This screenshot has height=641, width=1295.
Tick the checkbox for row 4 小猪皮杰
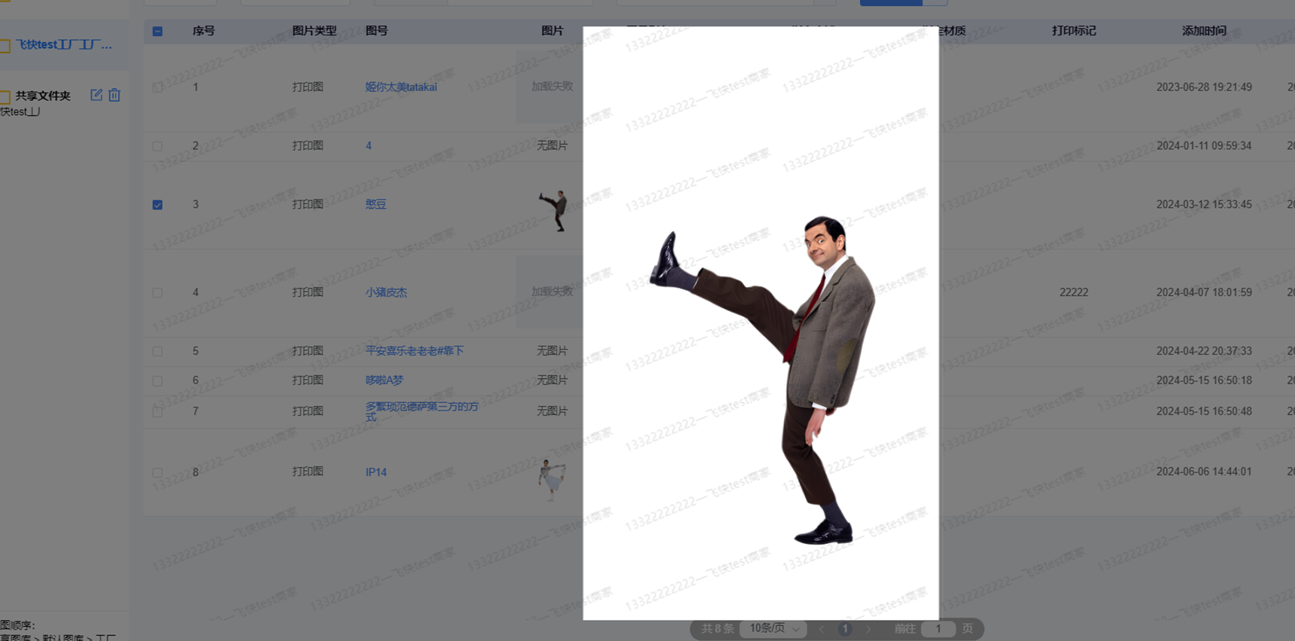[x=158, y=292]
